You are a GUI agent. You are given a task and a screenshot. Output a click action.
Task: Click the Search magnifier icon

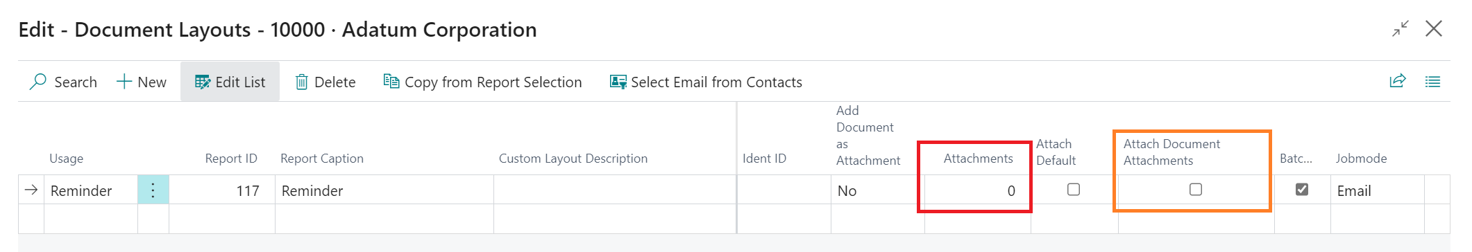click(x=37, y=82)
